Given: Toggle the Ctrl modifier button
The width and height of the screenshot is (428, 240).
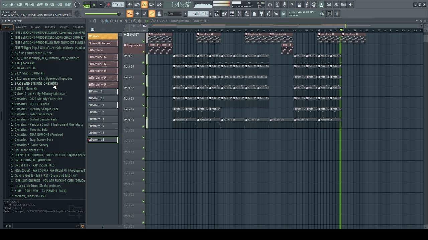Looking at the screenshot, I should click(x=329, y=5).
